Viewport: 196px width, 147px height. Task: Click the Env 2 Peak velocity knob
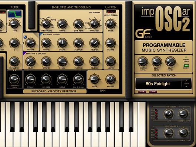pos(78,79)
